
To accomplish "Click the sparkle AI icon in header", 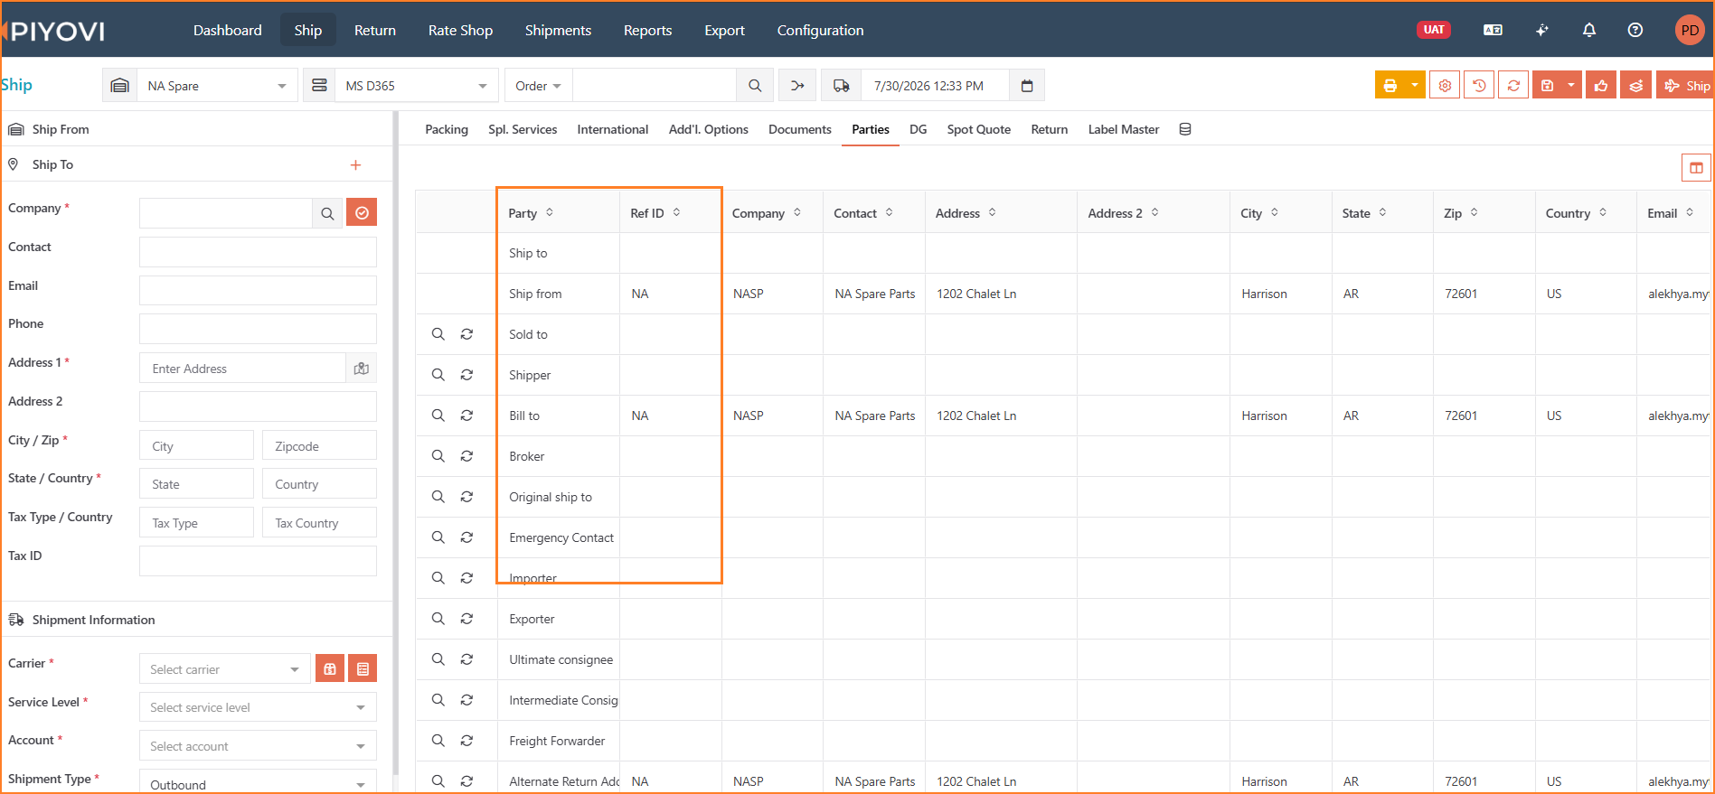I will coord(1542,30).
